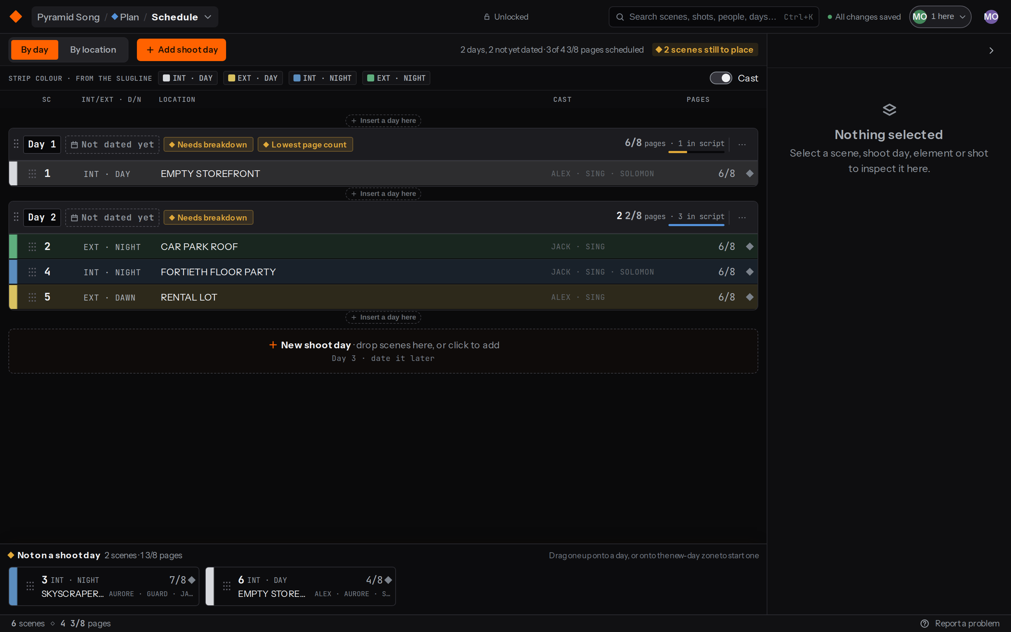Click diamond marker on Car Park Roof row
The width and height of the screenshot is (1011, 632).
point(749,246)
